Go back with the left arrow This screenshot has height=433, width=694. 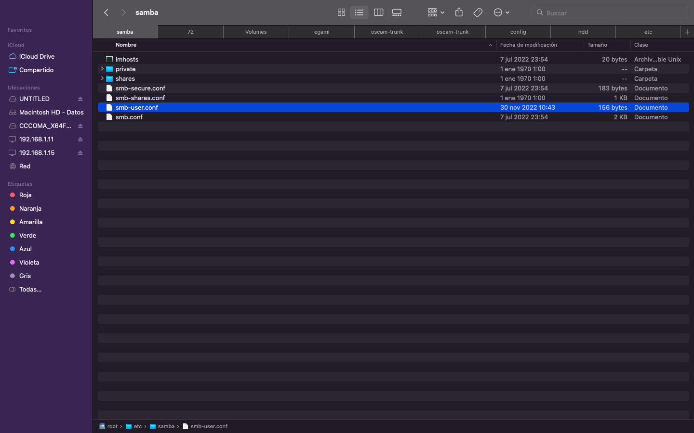point(107,13)
